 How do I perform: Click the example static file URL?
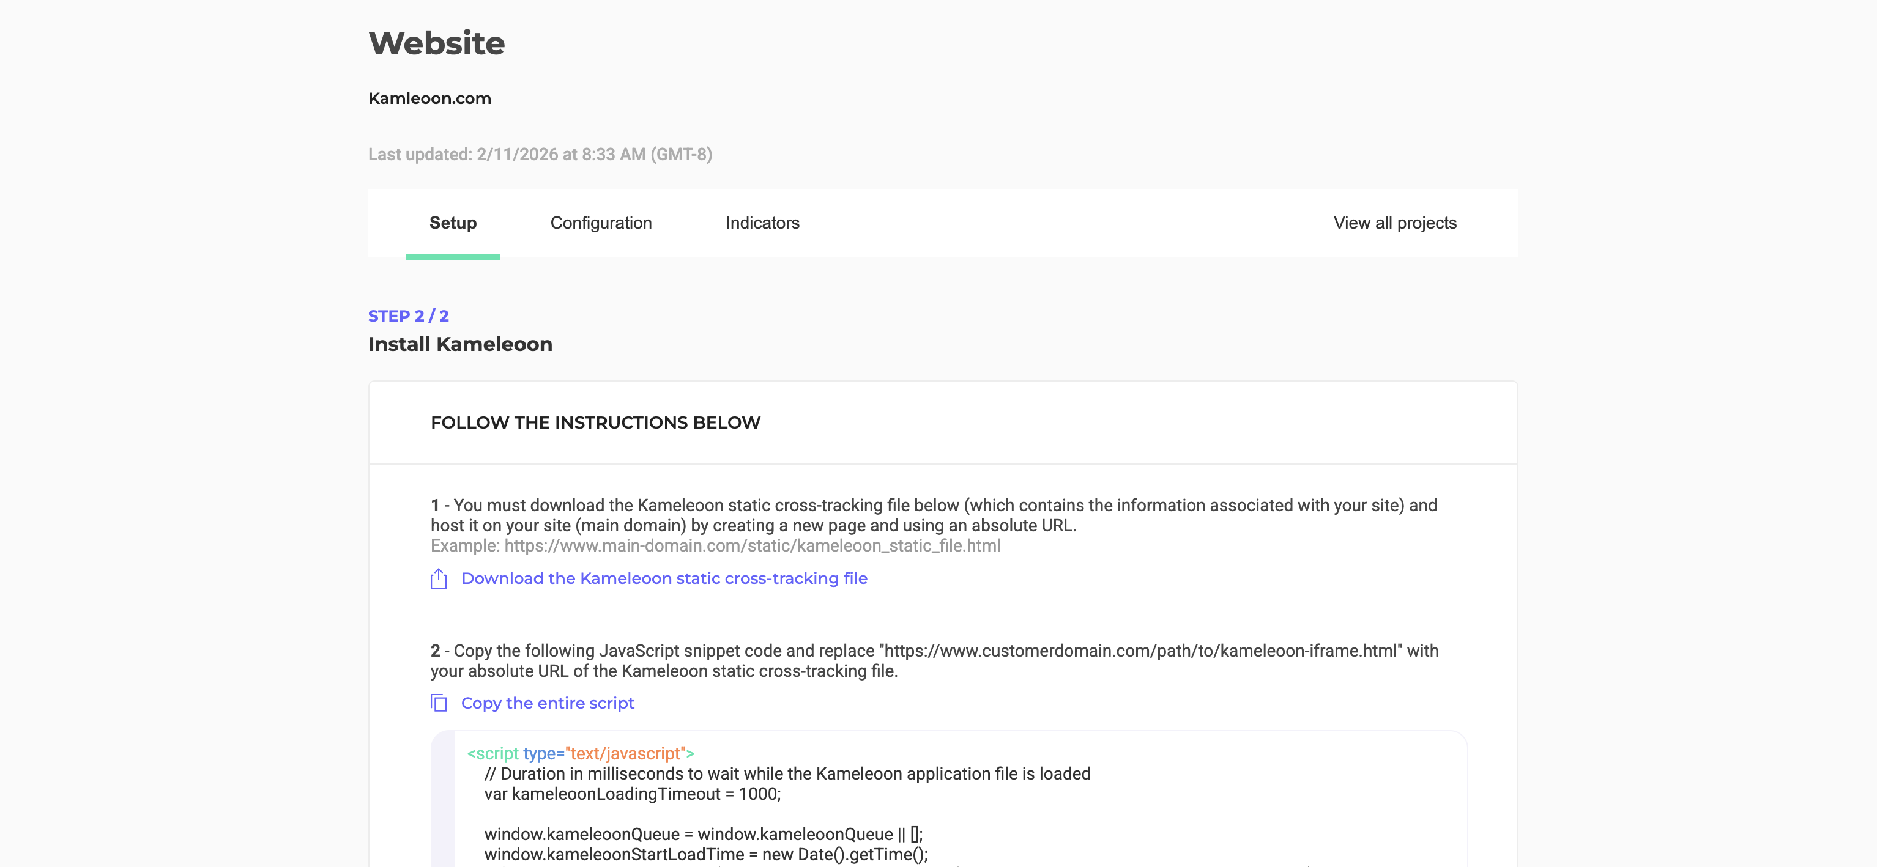tap(751, 546)
